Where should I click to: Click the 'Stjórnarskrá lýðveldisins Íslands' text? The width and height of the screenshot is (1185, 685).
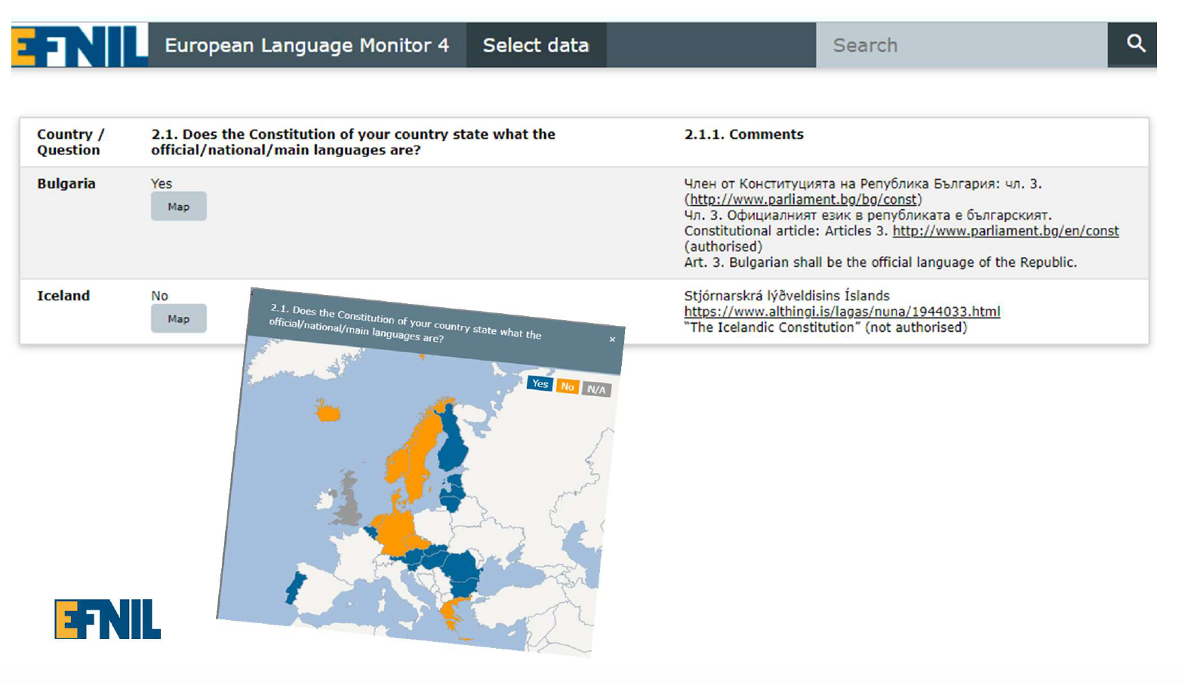point(786,296)
